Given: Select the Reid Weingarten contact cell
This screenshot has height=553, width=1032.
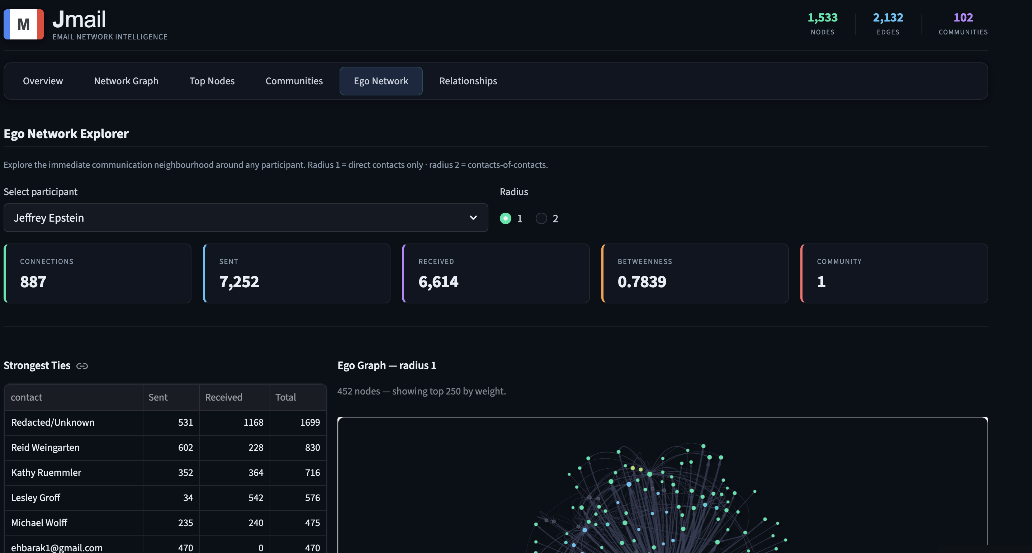Looking at the screenshot, I should tap(74, 448).
